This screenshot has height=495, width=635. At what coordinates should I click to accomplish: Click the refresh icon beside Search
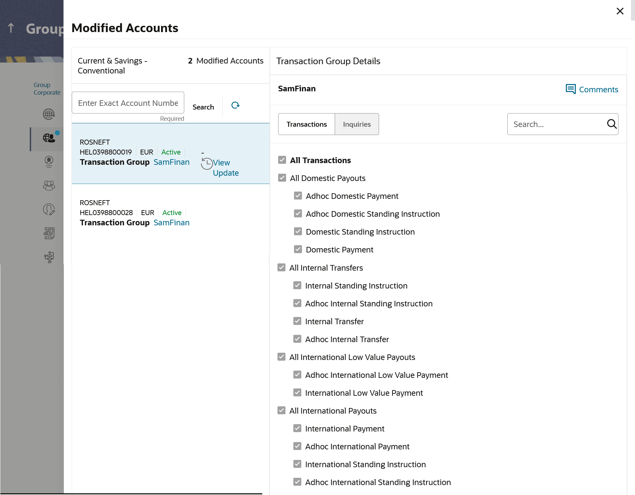[x=235, y=105]
